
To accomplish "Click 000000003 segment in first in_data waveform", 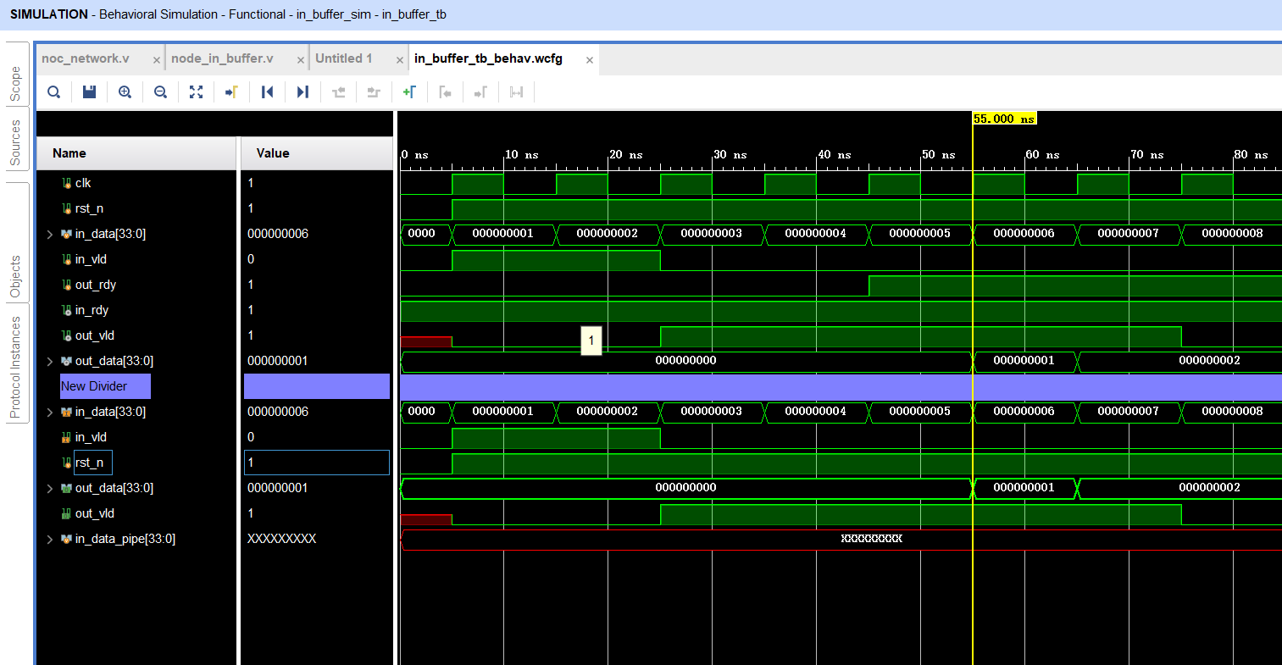I will (x=712, y=233).
